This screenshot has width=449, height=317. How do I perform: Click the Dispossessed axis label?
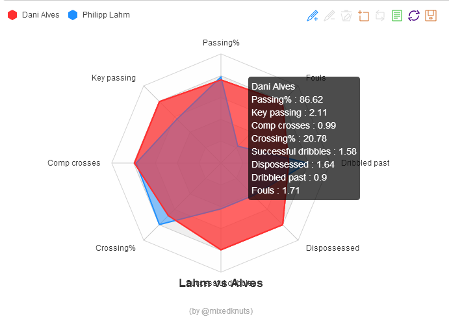[333, 247]
